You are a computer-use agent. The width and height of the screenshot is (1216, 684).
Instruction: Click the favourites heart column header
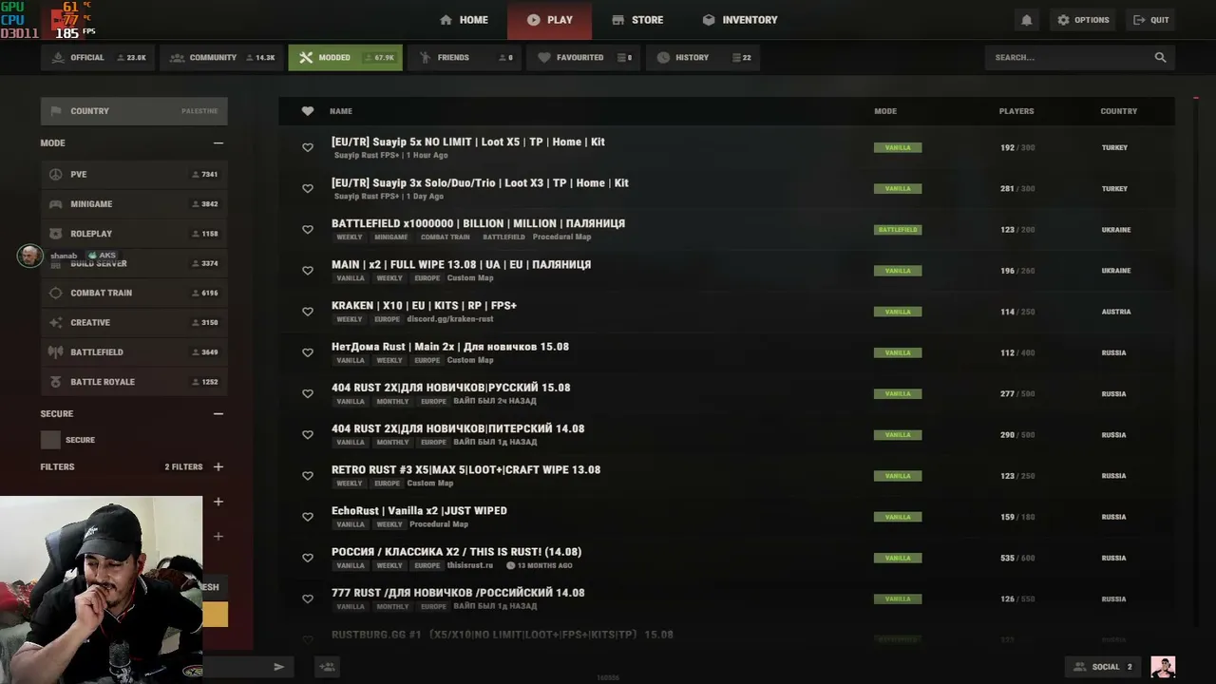click(x=308, y=111)
